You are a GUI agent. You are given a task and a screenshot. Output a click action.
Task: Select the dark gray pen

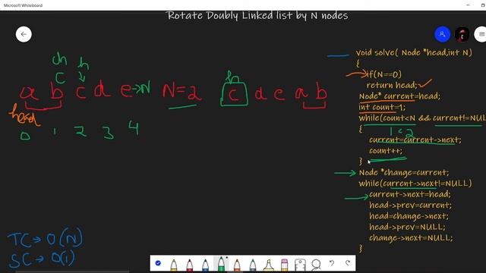(253, 265)
